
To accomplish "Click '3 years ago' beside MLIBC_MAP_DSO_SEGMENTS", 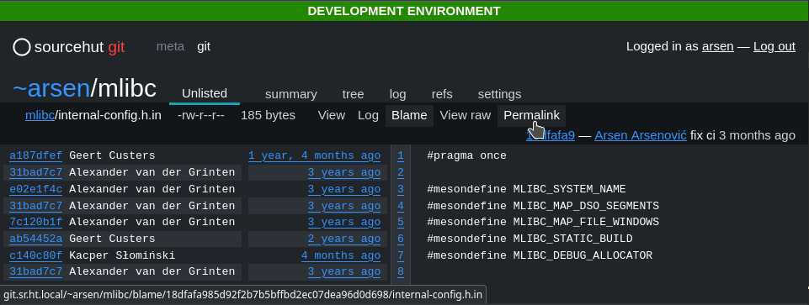I will pyautogui.click(x=344, y=206).
